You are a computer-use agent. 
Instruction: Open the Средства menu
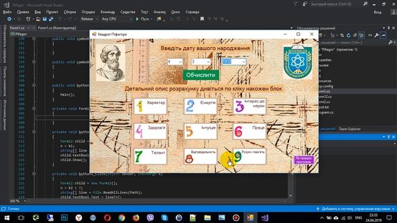coord(128,12)
